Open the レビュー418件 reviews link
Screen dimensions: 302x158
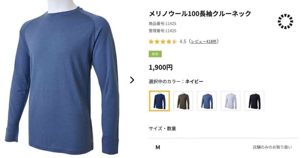204,41
